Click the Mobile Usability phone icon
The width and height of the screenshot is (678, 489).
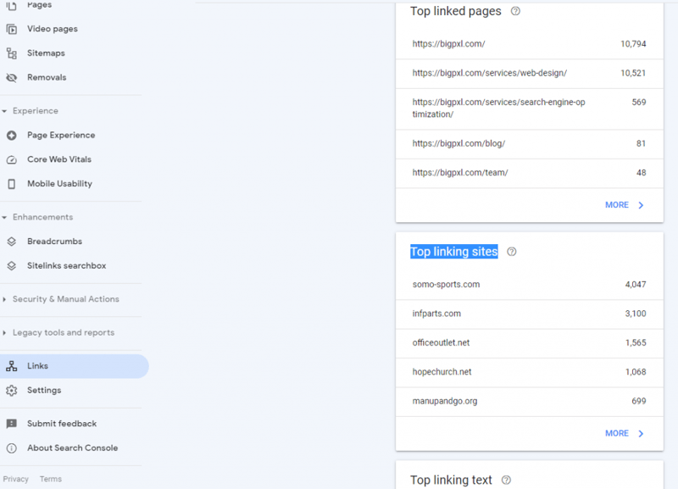pos(11,184)
